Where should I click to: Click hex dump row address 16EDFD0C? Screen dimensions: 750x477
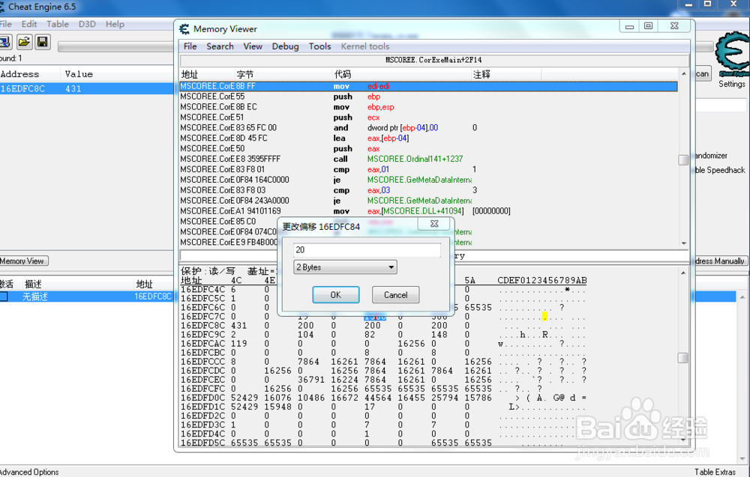click(202, 398)
